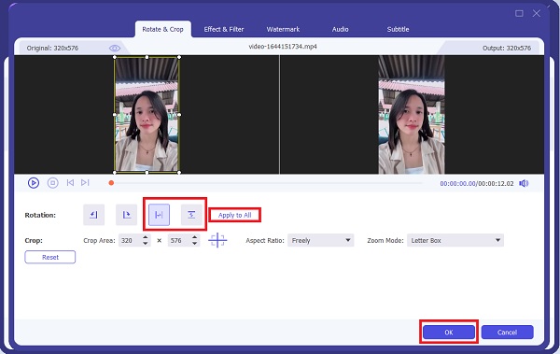Decrease crop height value 576

(195, 244)
